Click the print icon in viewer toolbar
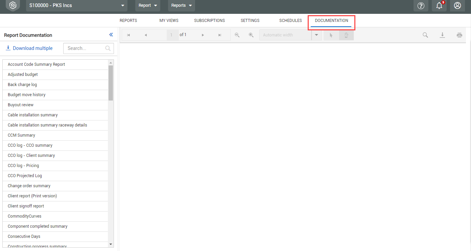Viewport: 471px width, 251px height. point(459,35)
